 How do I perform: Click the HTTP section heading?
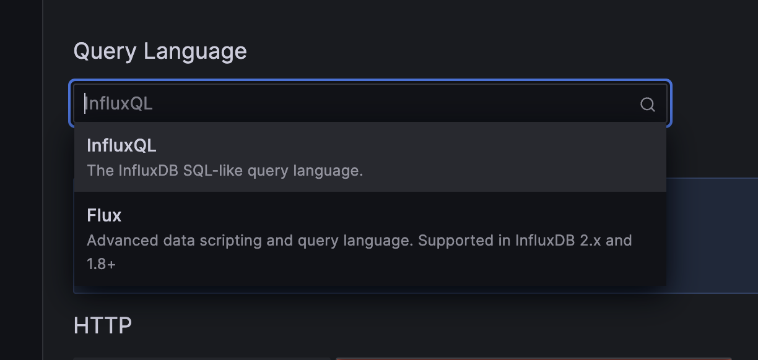103,325
